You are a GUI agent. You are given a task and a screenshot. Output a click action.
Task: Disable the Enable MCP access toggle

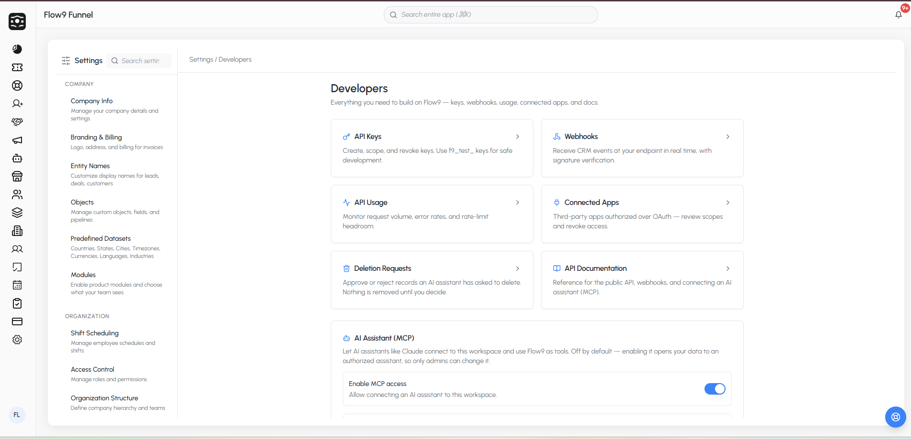[x=715, y=389]
